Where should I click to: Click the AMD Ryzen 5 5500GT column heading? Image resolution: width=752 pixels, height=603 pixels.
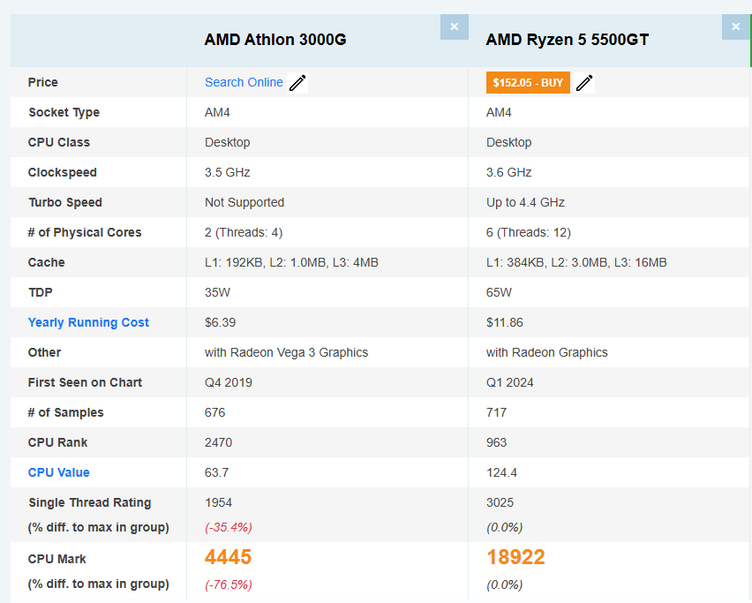coord(568,40)
